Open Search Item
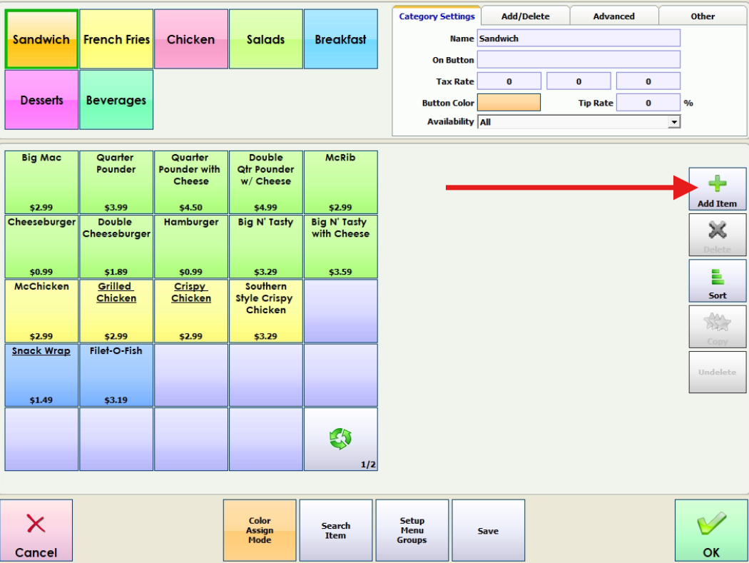Image resolution: width=749 pixels, height=563 pixels. (335, 530)
